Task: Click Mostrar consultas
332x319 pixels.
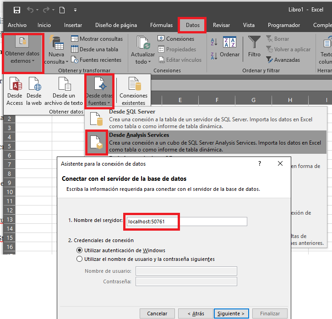Action: [97, 39]
